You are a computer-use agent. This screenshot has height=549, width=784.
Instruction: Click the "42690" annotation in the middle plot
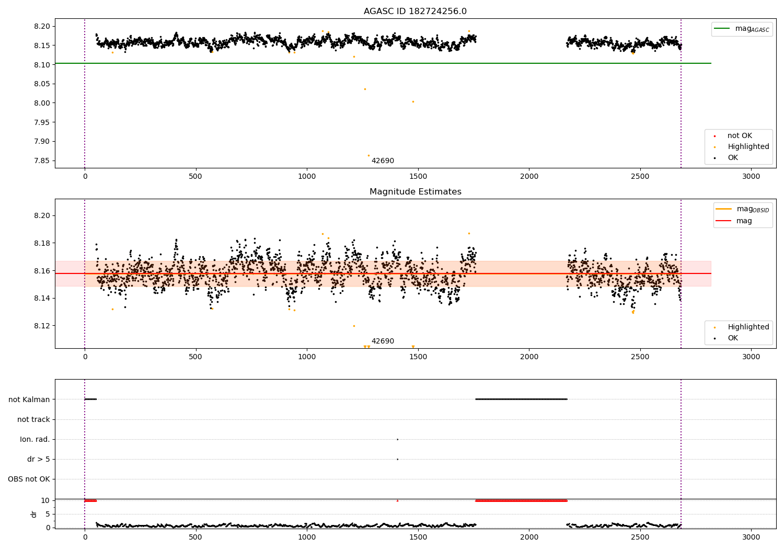[x=383, y=341]
